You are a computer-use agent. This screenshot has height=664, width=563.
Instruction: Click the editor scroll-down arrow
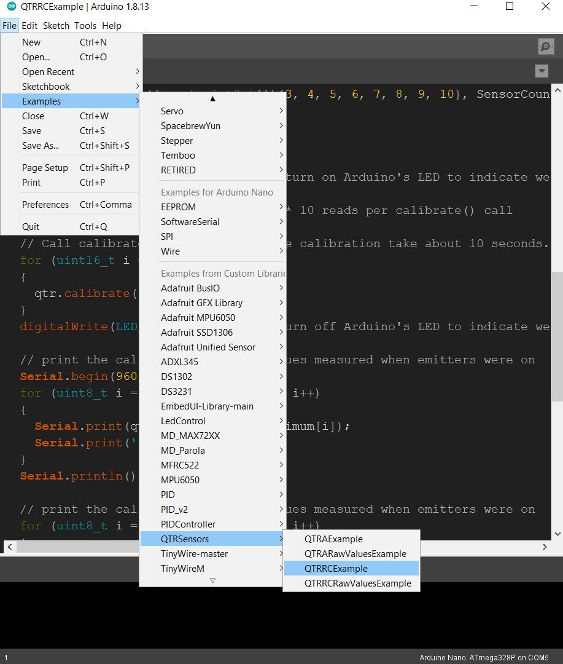coord(557,534)
